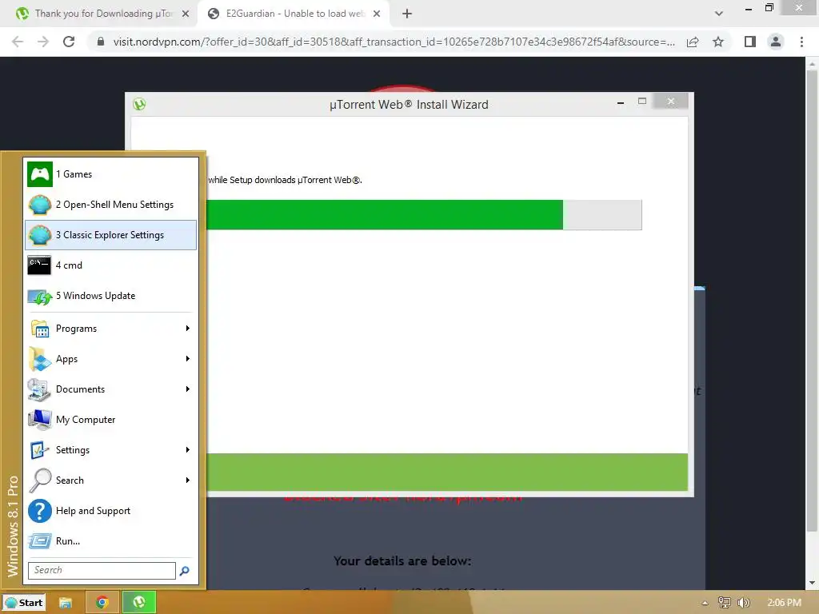Screen dimensions: 819x614
Task: Click the Windows Update icon
Action: [40, 297]
